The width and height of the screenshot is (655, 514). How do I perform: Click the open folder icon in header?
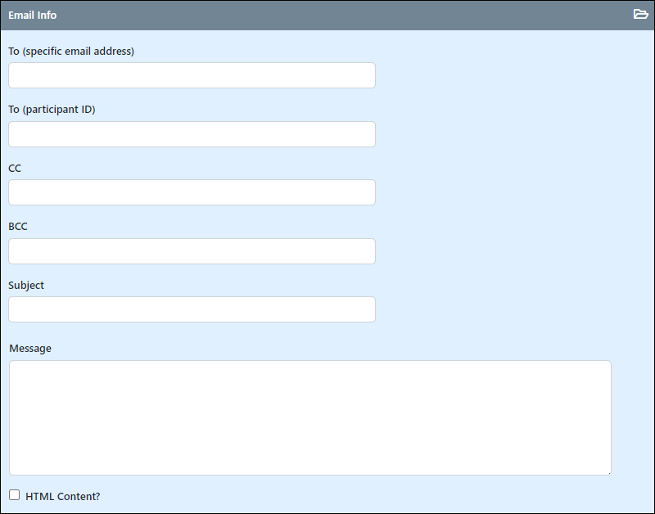tap(640, 14)
